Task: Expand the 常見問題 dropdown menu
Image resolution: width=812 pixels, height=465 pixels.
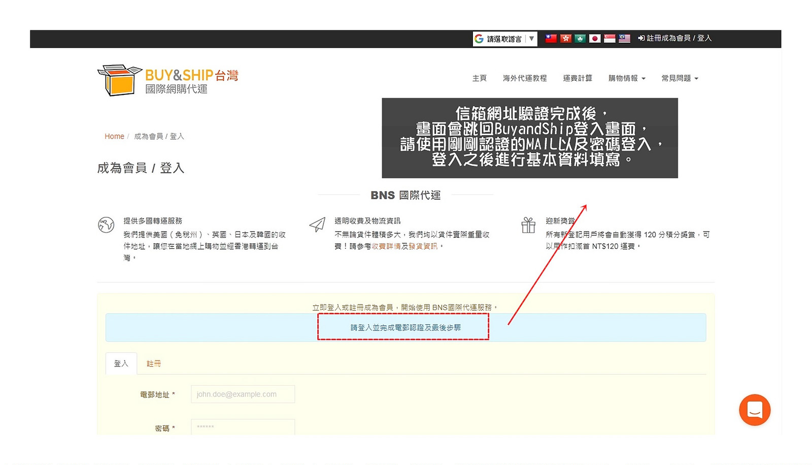Action: 680,78
